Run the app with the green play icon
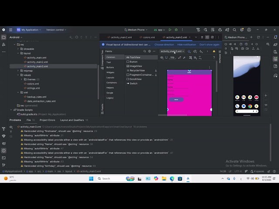The height and width of the screenshot is (209, 279). coord(170,30)
